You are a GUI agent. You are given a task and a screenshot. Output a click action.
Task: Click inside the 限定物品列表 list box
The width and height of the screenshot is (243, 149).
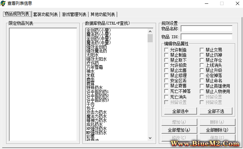click(x=43, y=85)
